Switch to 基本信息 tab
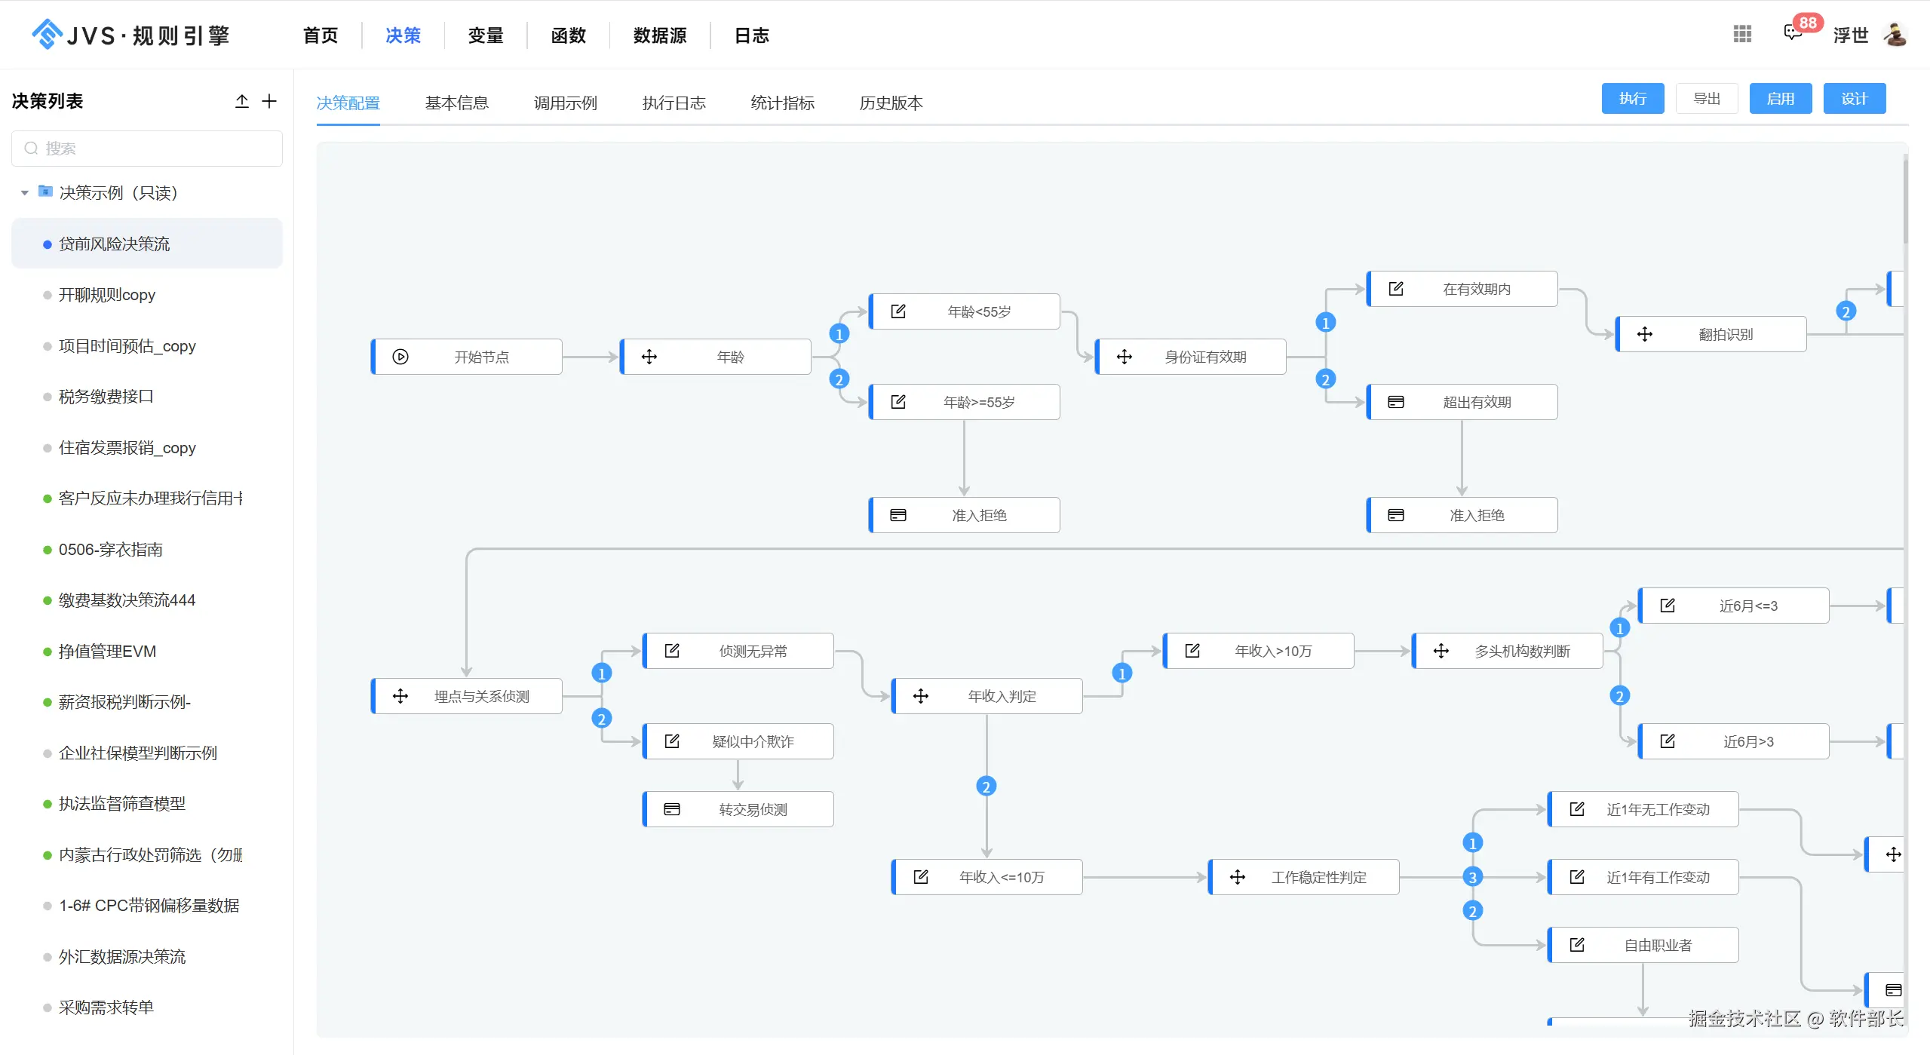The image size is (1930, 1055). click(456, 103)
